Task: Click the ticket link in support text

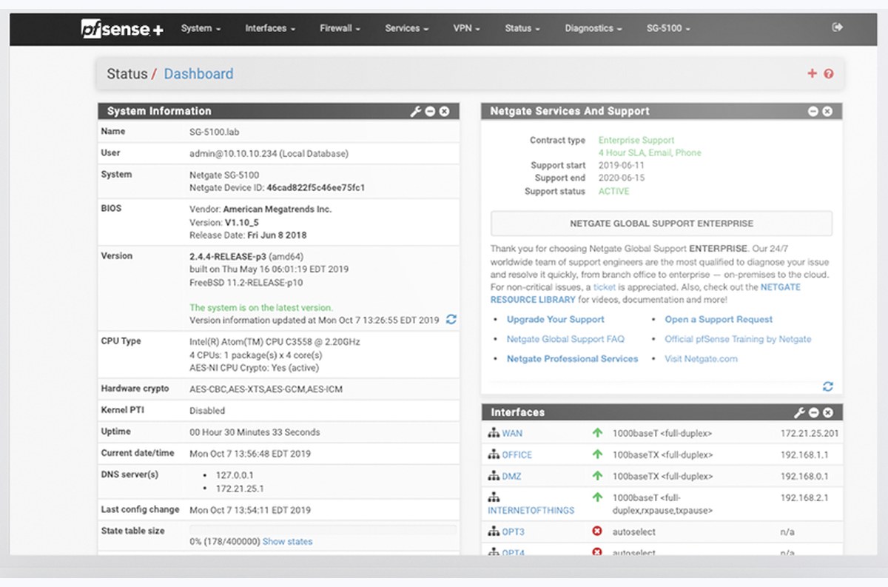Action: (604, 287)
